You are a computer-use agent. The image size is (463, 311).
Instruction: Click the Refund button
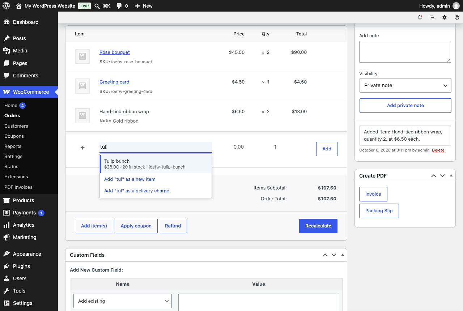(x=173, y=226)
